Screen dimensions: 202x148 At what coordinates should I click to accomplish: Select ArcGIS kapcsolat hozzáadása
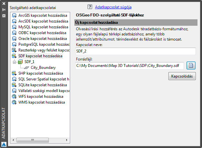pos(43,15)
